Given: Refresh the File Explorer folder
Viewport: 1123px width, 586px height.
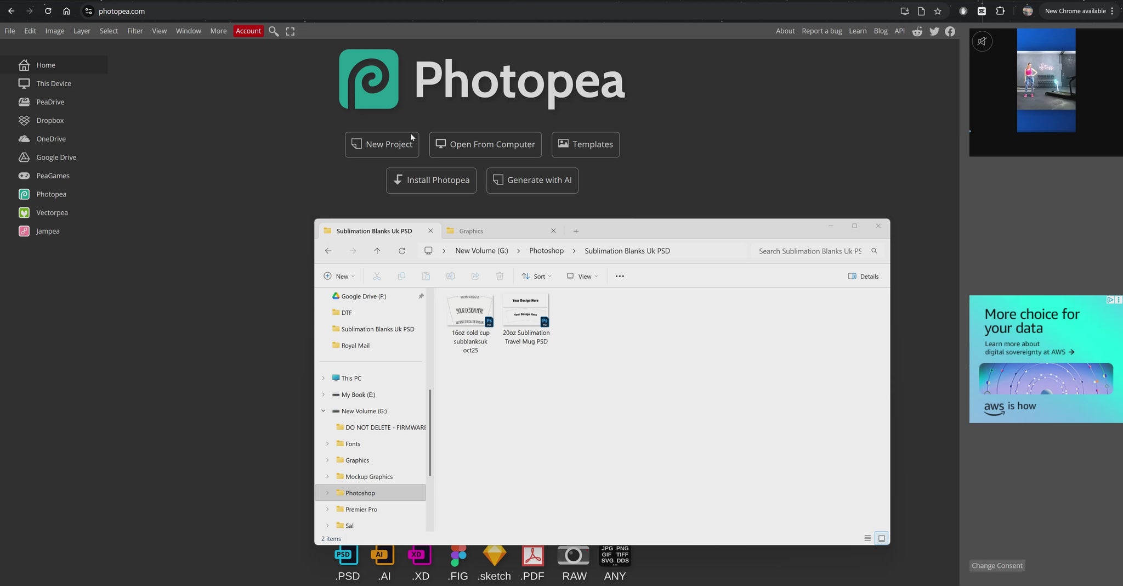Looking at the screenshot, I should tap(402, 251).
